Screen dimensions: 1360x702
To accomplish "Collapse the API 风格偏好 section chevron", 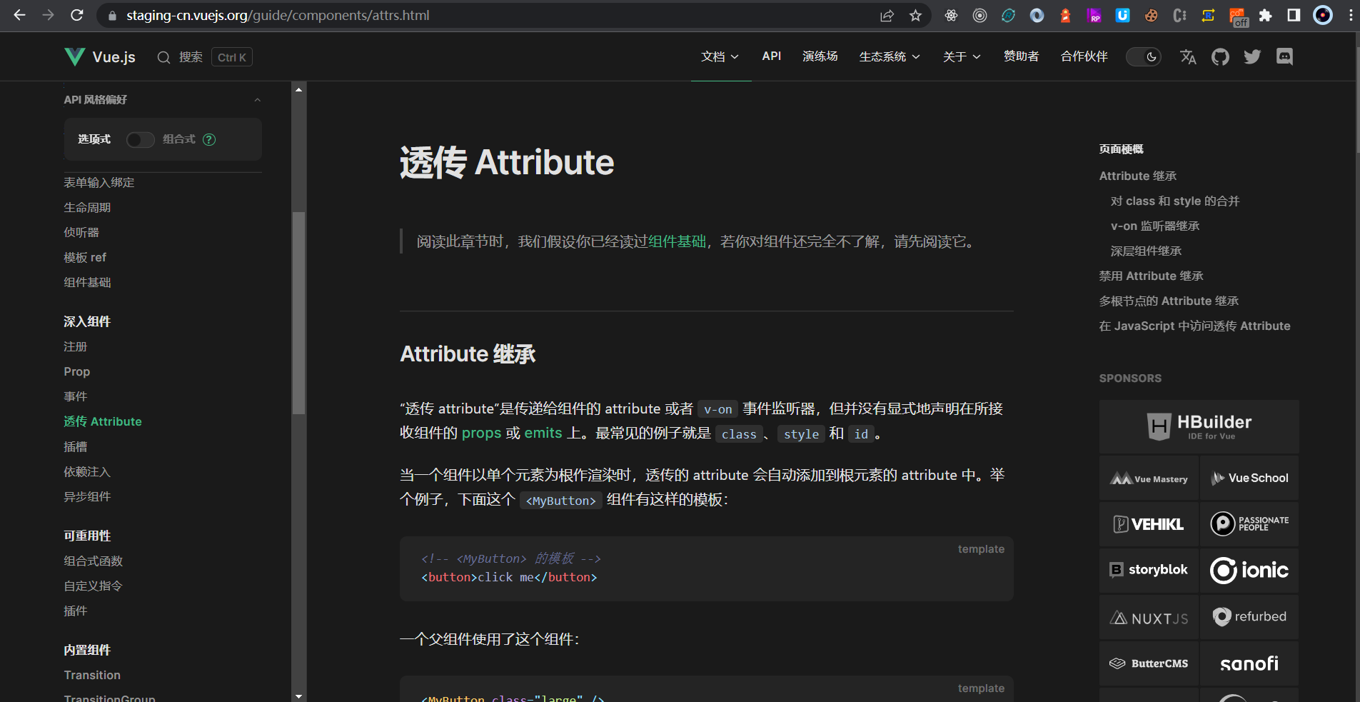I will pyautogui.click(x=257, y=100).
